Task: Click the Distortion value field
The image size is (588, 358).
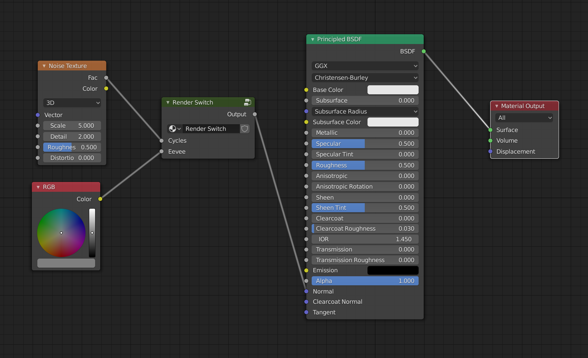Action: coord(72,158)
